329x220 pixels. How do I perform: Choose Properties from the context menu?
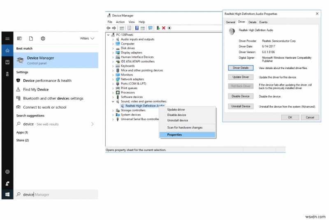[x=188, y=134]
